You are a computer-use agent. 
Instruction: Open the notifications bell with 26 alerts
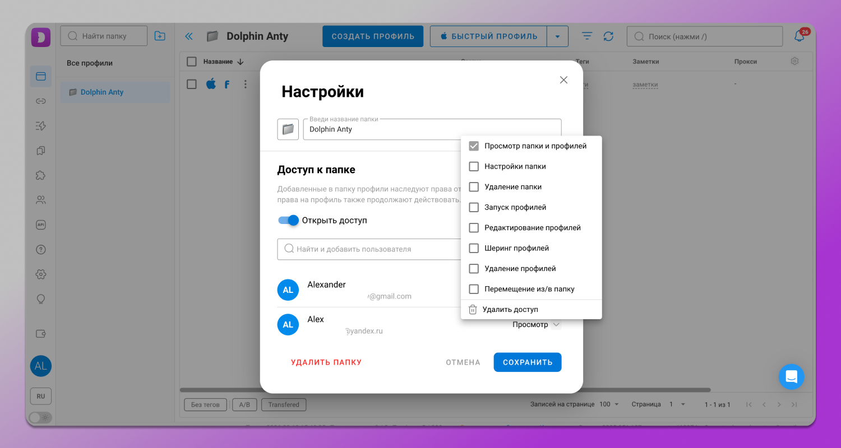800,36
